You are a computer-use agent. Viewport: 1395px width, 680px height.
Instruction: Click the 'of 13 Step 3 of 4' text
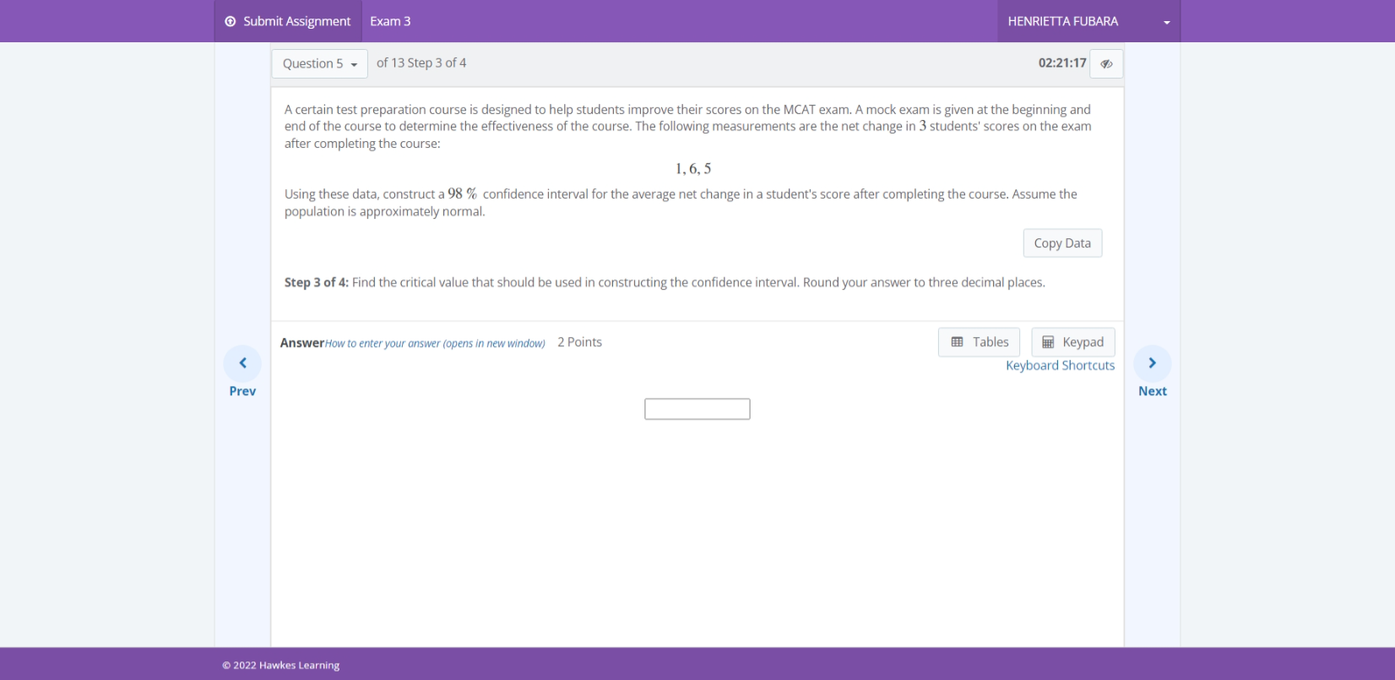click(421, 63)
